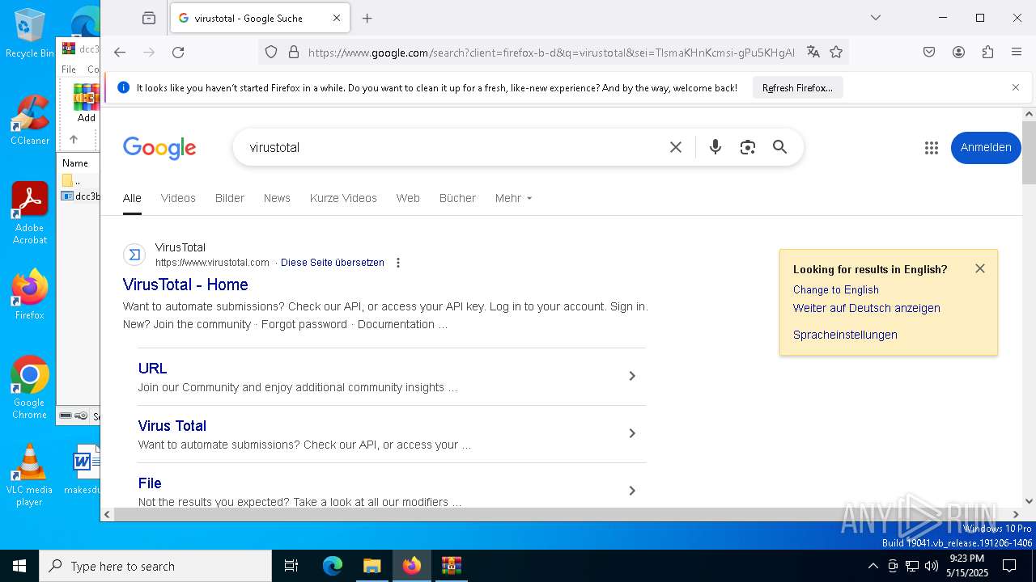Screen dimensions: 1036x582
Task: Clear the search query text
Action: 676,147
